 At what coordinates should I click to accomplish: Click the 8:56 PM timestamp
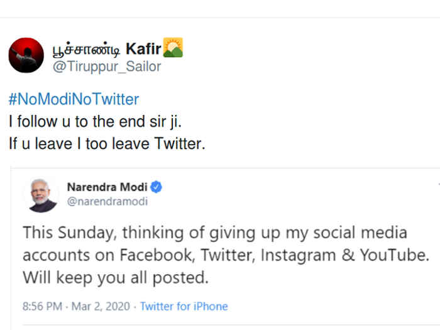pyautogui.click(x=41, y=307)
